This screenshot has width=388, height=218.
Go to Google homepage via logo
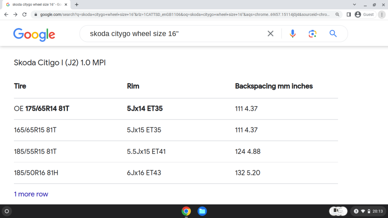click(34, 34)
